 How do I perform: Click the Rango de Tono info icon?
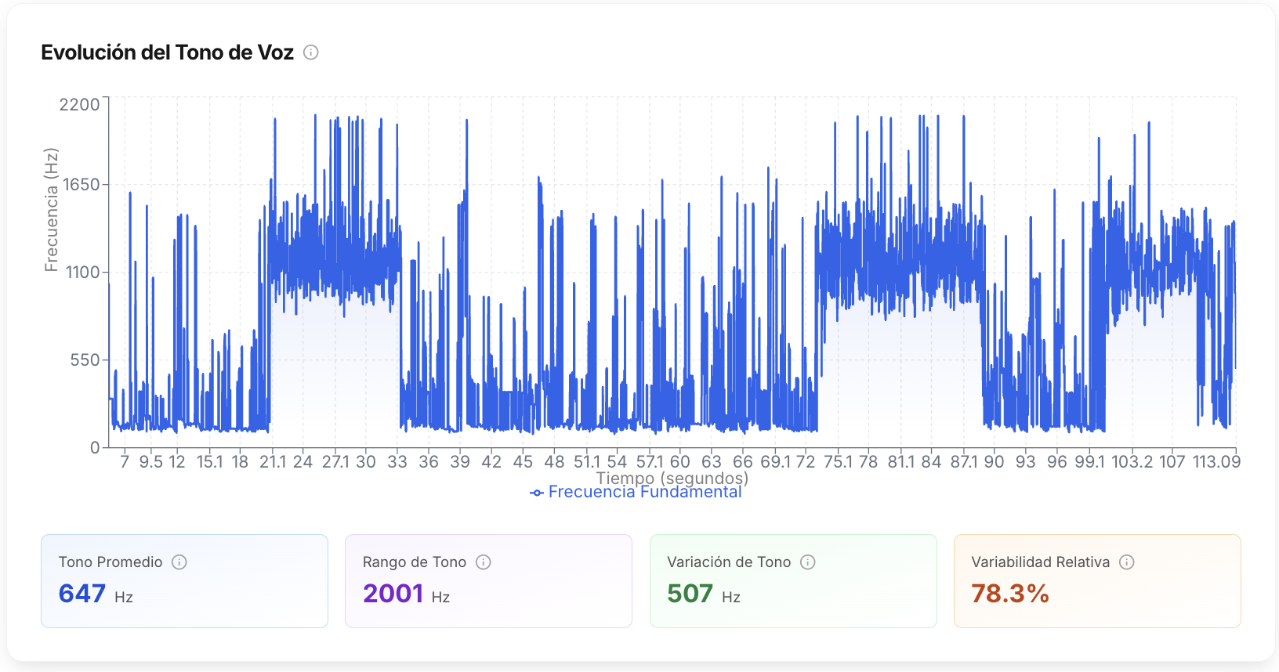click(x=484, y=562)
